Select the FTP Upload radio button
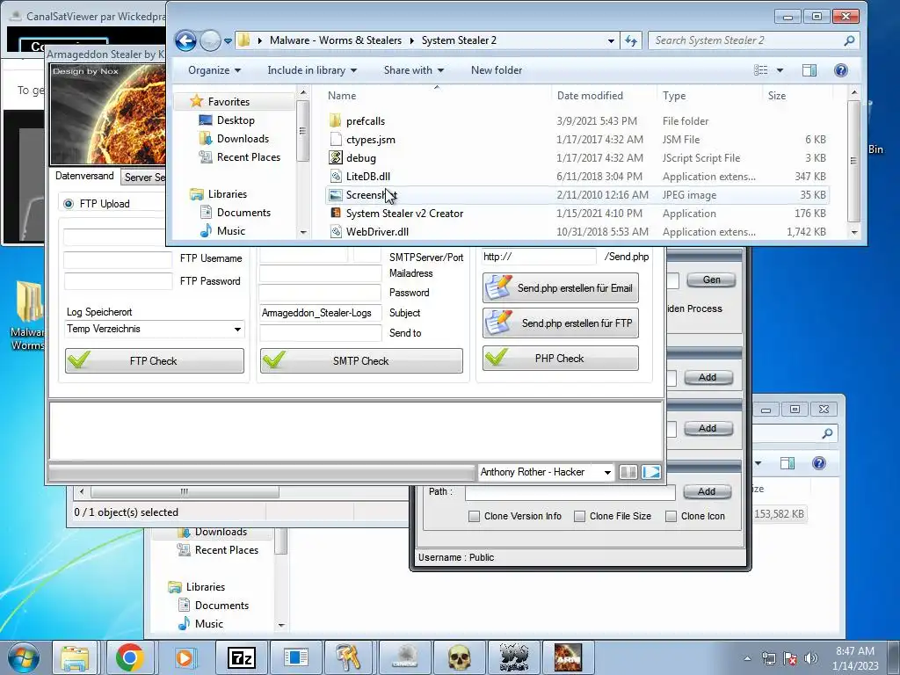The height and width of the screenshot is (675, 900). click(x=69, y=204)
